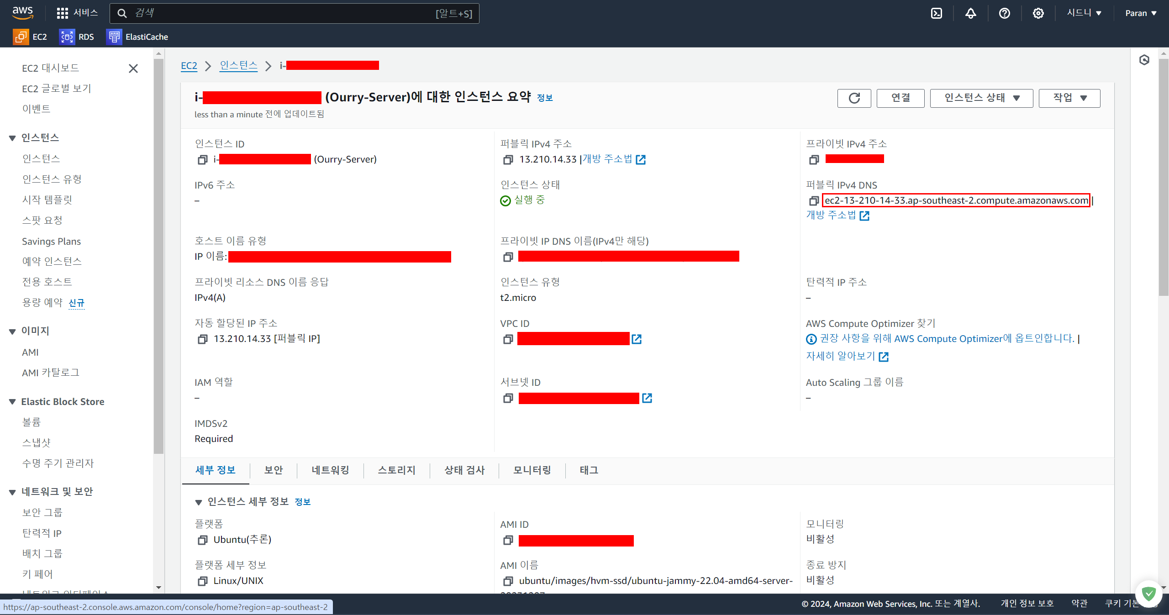Screen dimensions: 1169x615
Task: Open 키 페어 in sidebar
Action: click(x=37, y=574)
